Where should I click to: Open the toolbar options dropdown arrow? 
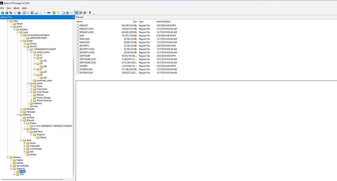94,14
